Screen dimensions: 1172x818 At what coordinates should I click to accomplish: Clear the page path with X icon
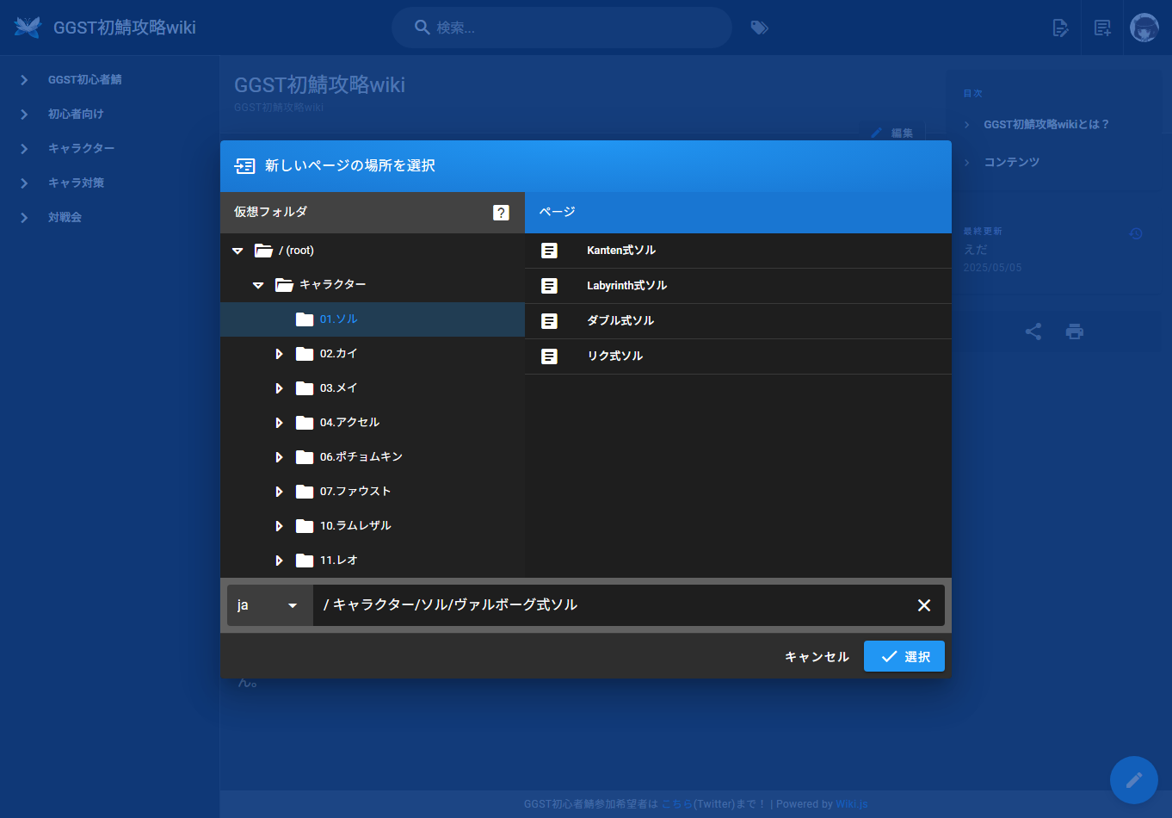pos(924,605)
